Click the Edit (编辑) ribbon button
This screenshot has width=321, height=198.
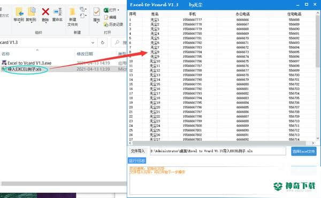[110, 17]
